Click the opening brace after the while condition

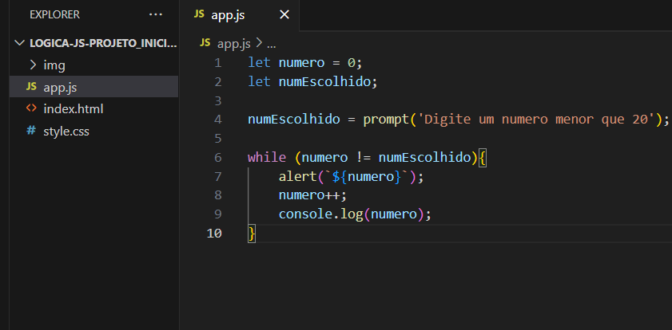coord(482,157)
